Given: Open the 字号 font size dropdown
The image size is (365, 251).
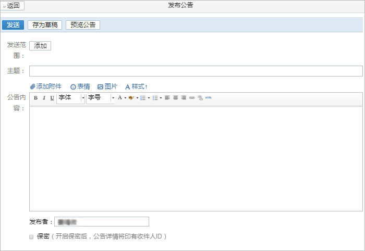Looking at the screenshot, I should [x=101, y=98].
